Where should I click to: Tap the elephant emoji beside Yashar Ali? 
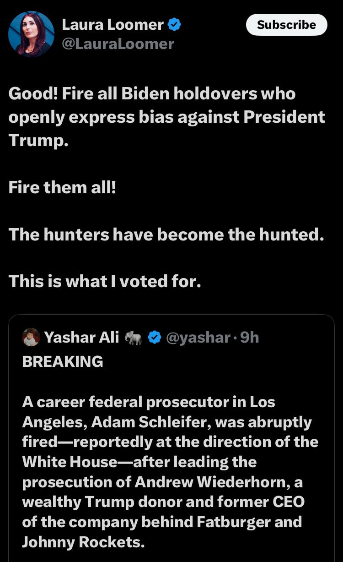[134, 338]
